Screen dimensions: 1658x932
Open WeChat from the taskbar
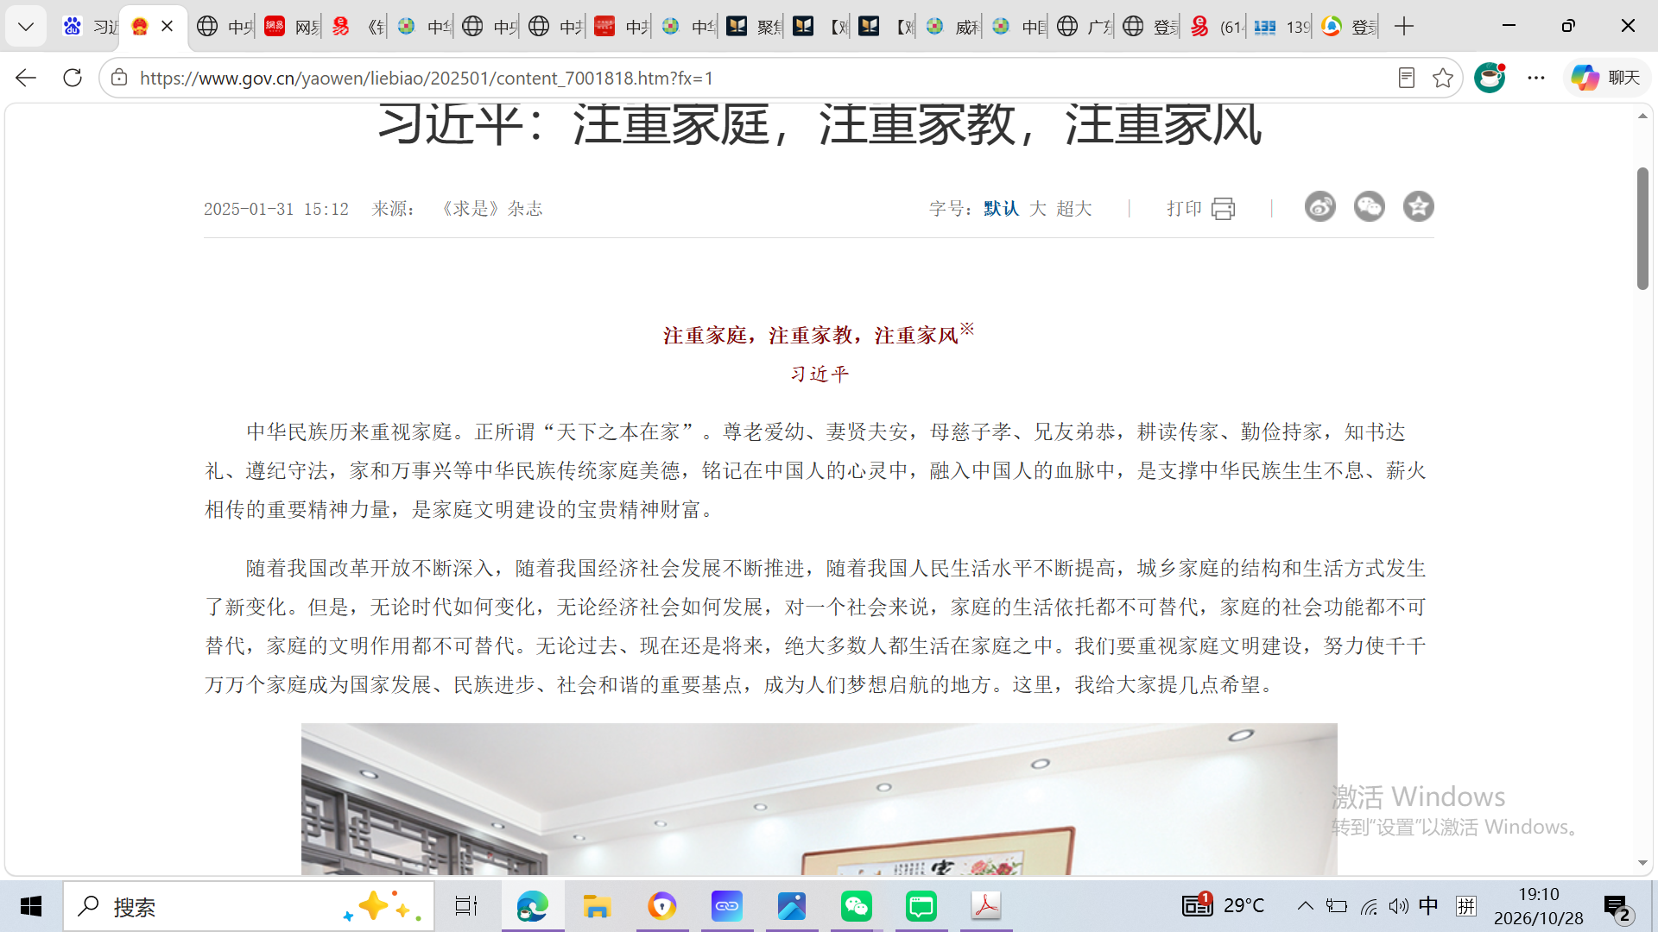857,906
